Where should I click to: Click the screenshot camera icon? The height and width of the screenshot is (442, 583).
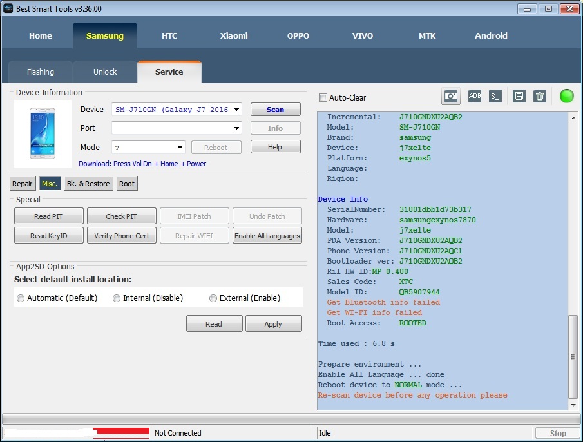(451, 97)
